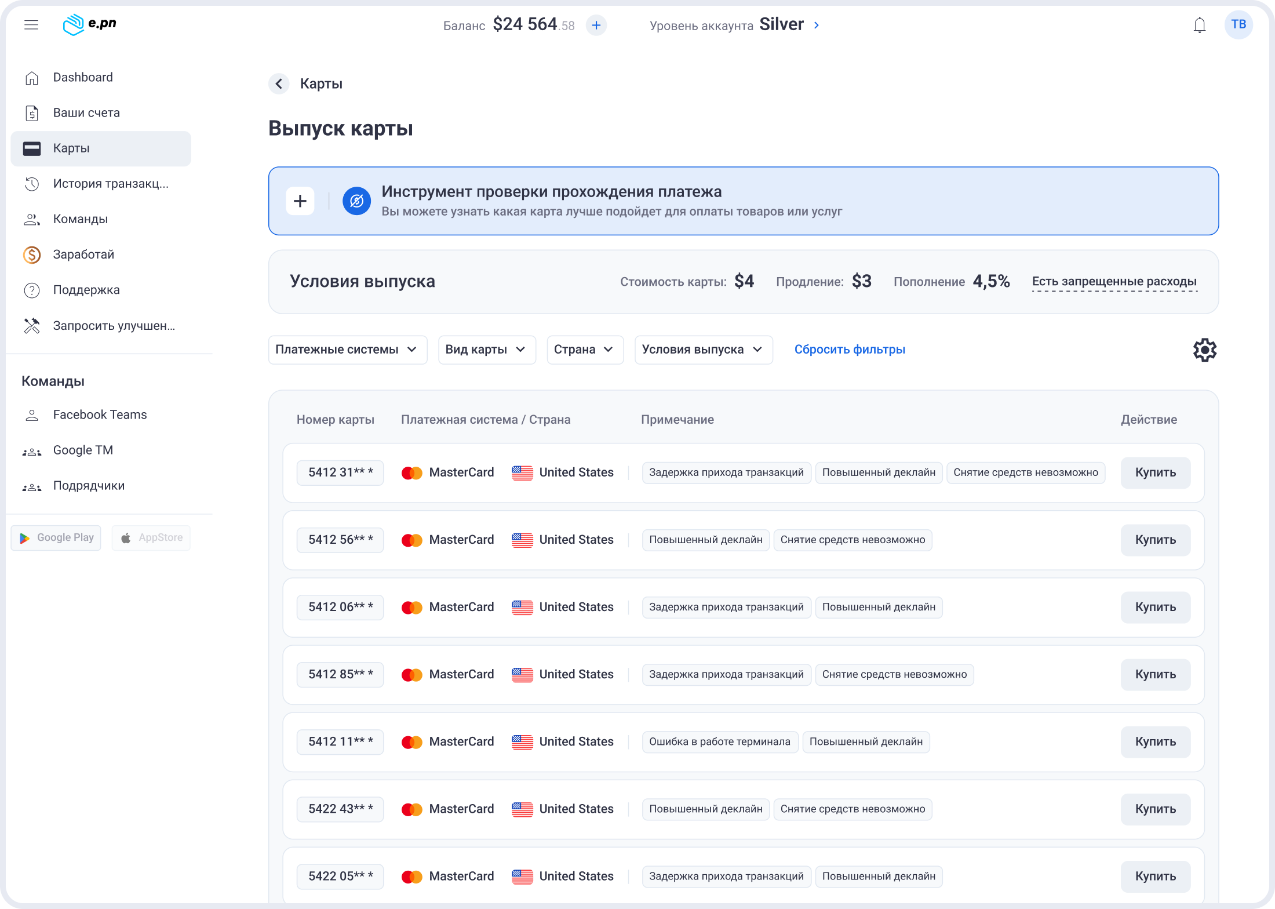1275x909 pixels.
Task: Click the back arrow beside Карты
Action: pyautogui.click(x=279, y=84)
